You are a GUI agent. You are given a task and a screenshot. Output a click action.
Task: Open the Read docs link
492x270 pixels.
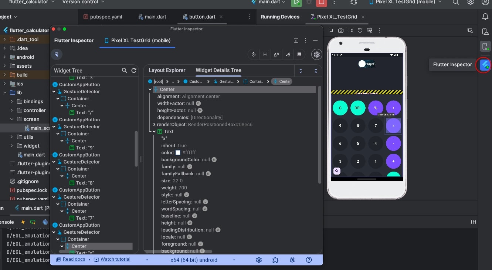(x=74, y=259)
